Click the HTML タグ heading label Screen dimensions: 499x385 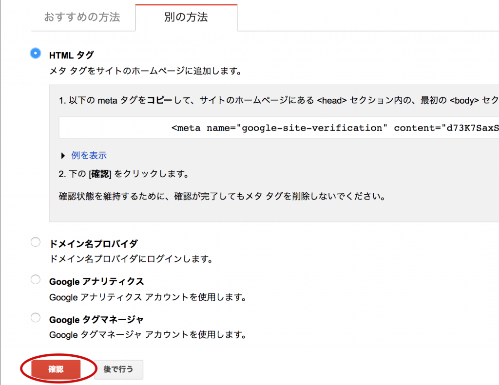coord(71,55)
